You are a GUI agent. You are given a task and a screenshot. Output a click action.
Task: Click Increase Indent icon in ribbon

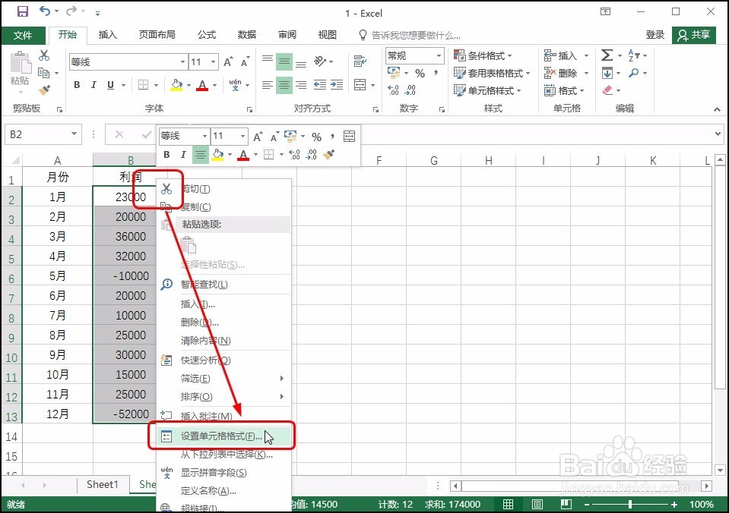point(337,84)
